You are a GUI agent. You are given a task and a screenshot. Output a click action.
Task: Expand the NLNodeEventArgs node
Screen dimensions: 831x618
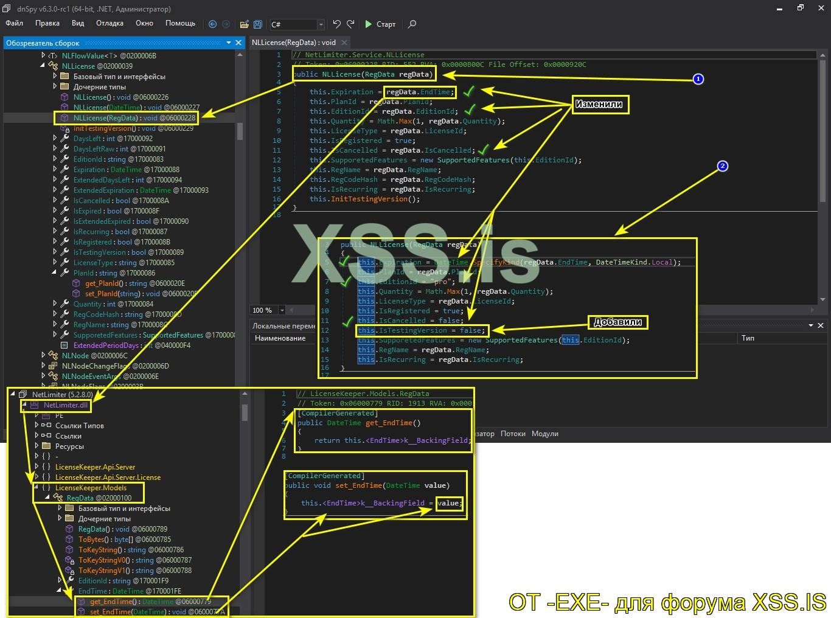[43, 377]
